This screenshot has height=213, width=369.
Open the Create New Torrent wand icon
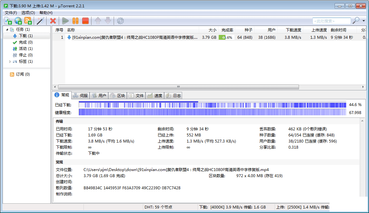coord(40,21)
